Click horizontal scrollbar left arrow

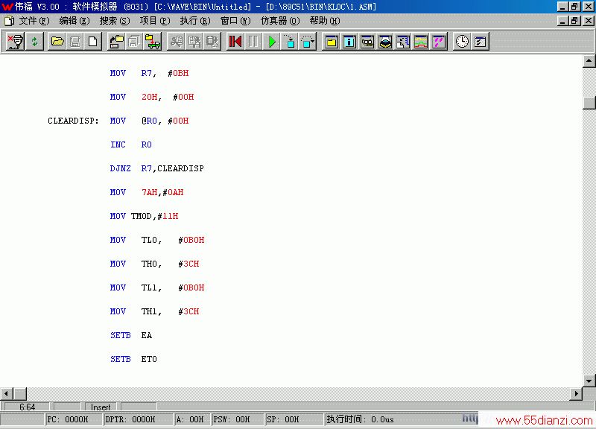[7, 393]
